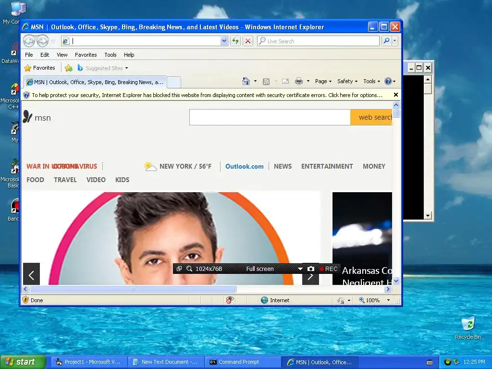Open the Tools command bar menu
This screenshot has height=369, width=492.
[371, 81]
